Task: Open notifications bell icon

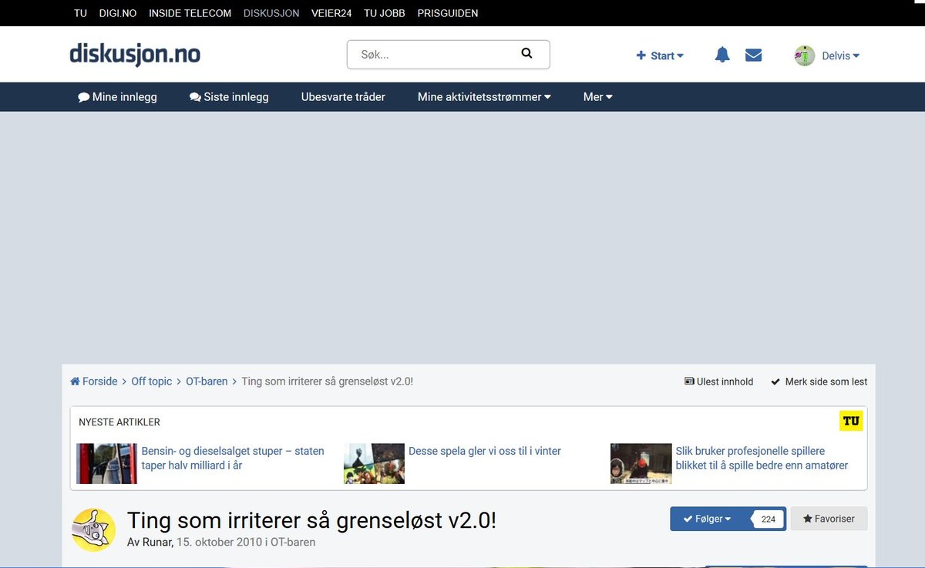Action: (722, 55)
